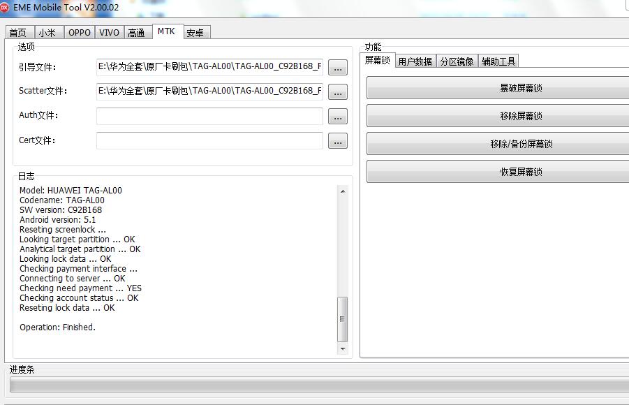Click the 'SW version: C92B168' log line
The width and height of the screenshot is (629, 405).
tap(61, 210)
